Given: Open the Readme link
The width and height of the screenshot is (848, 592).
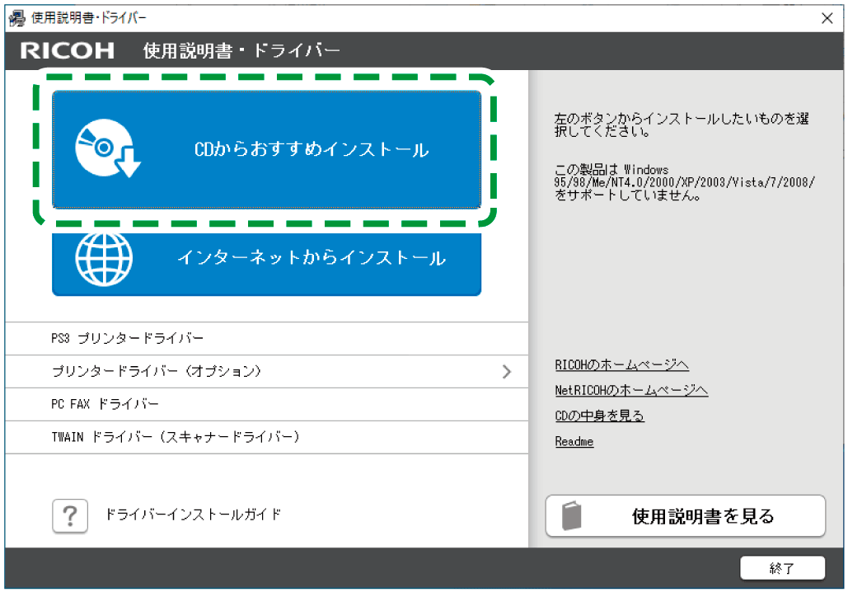Looking at the screenshot, I should [574, 441].
